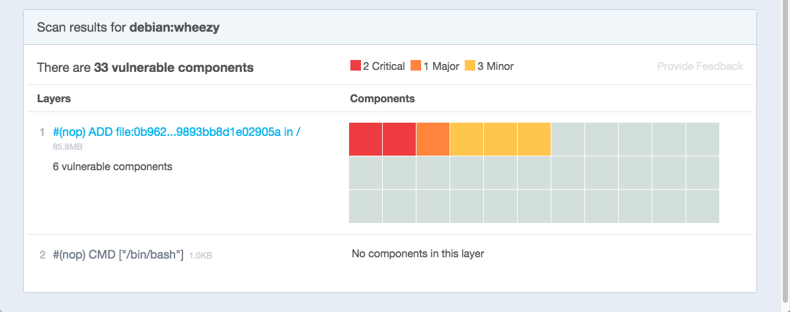Click the red Critical legend swatch
This screenshot has height=312, width=790.
tap(356, 66)
